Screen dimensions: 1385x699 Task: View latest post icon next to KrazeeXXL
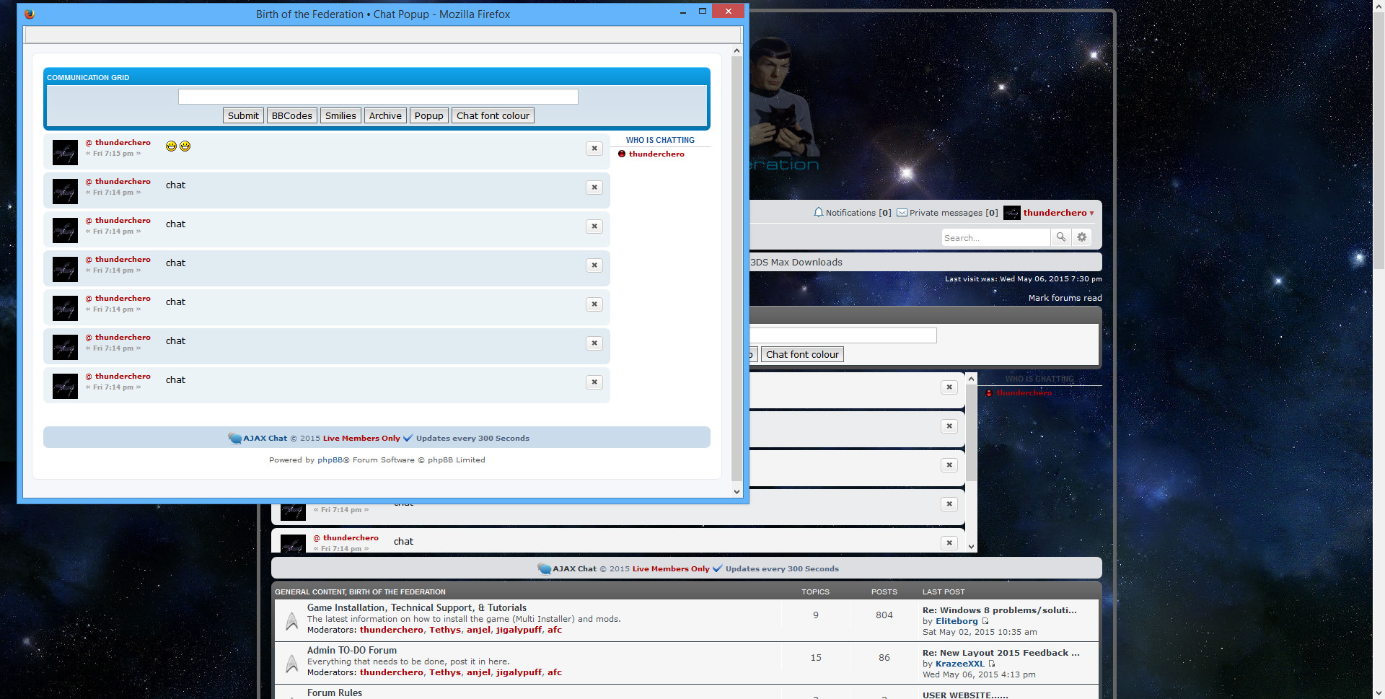(992, 664)
